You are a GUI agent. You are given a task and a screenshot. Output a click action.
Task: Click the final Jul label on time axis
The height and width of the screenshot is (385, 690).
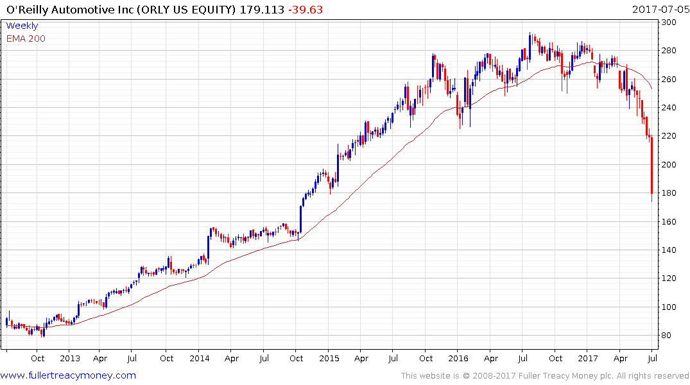tap(653, 358)
